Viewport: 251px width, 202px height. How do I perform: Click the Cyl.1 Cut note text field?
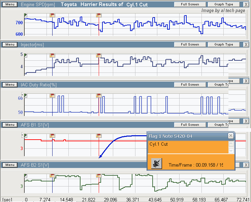click(188, 147)
